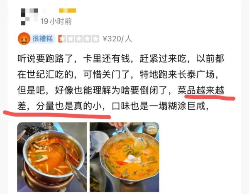The image size is (249, 194).
Task: Open the tom yum mushroom soup photo
Action: [52, 157]
